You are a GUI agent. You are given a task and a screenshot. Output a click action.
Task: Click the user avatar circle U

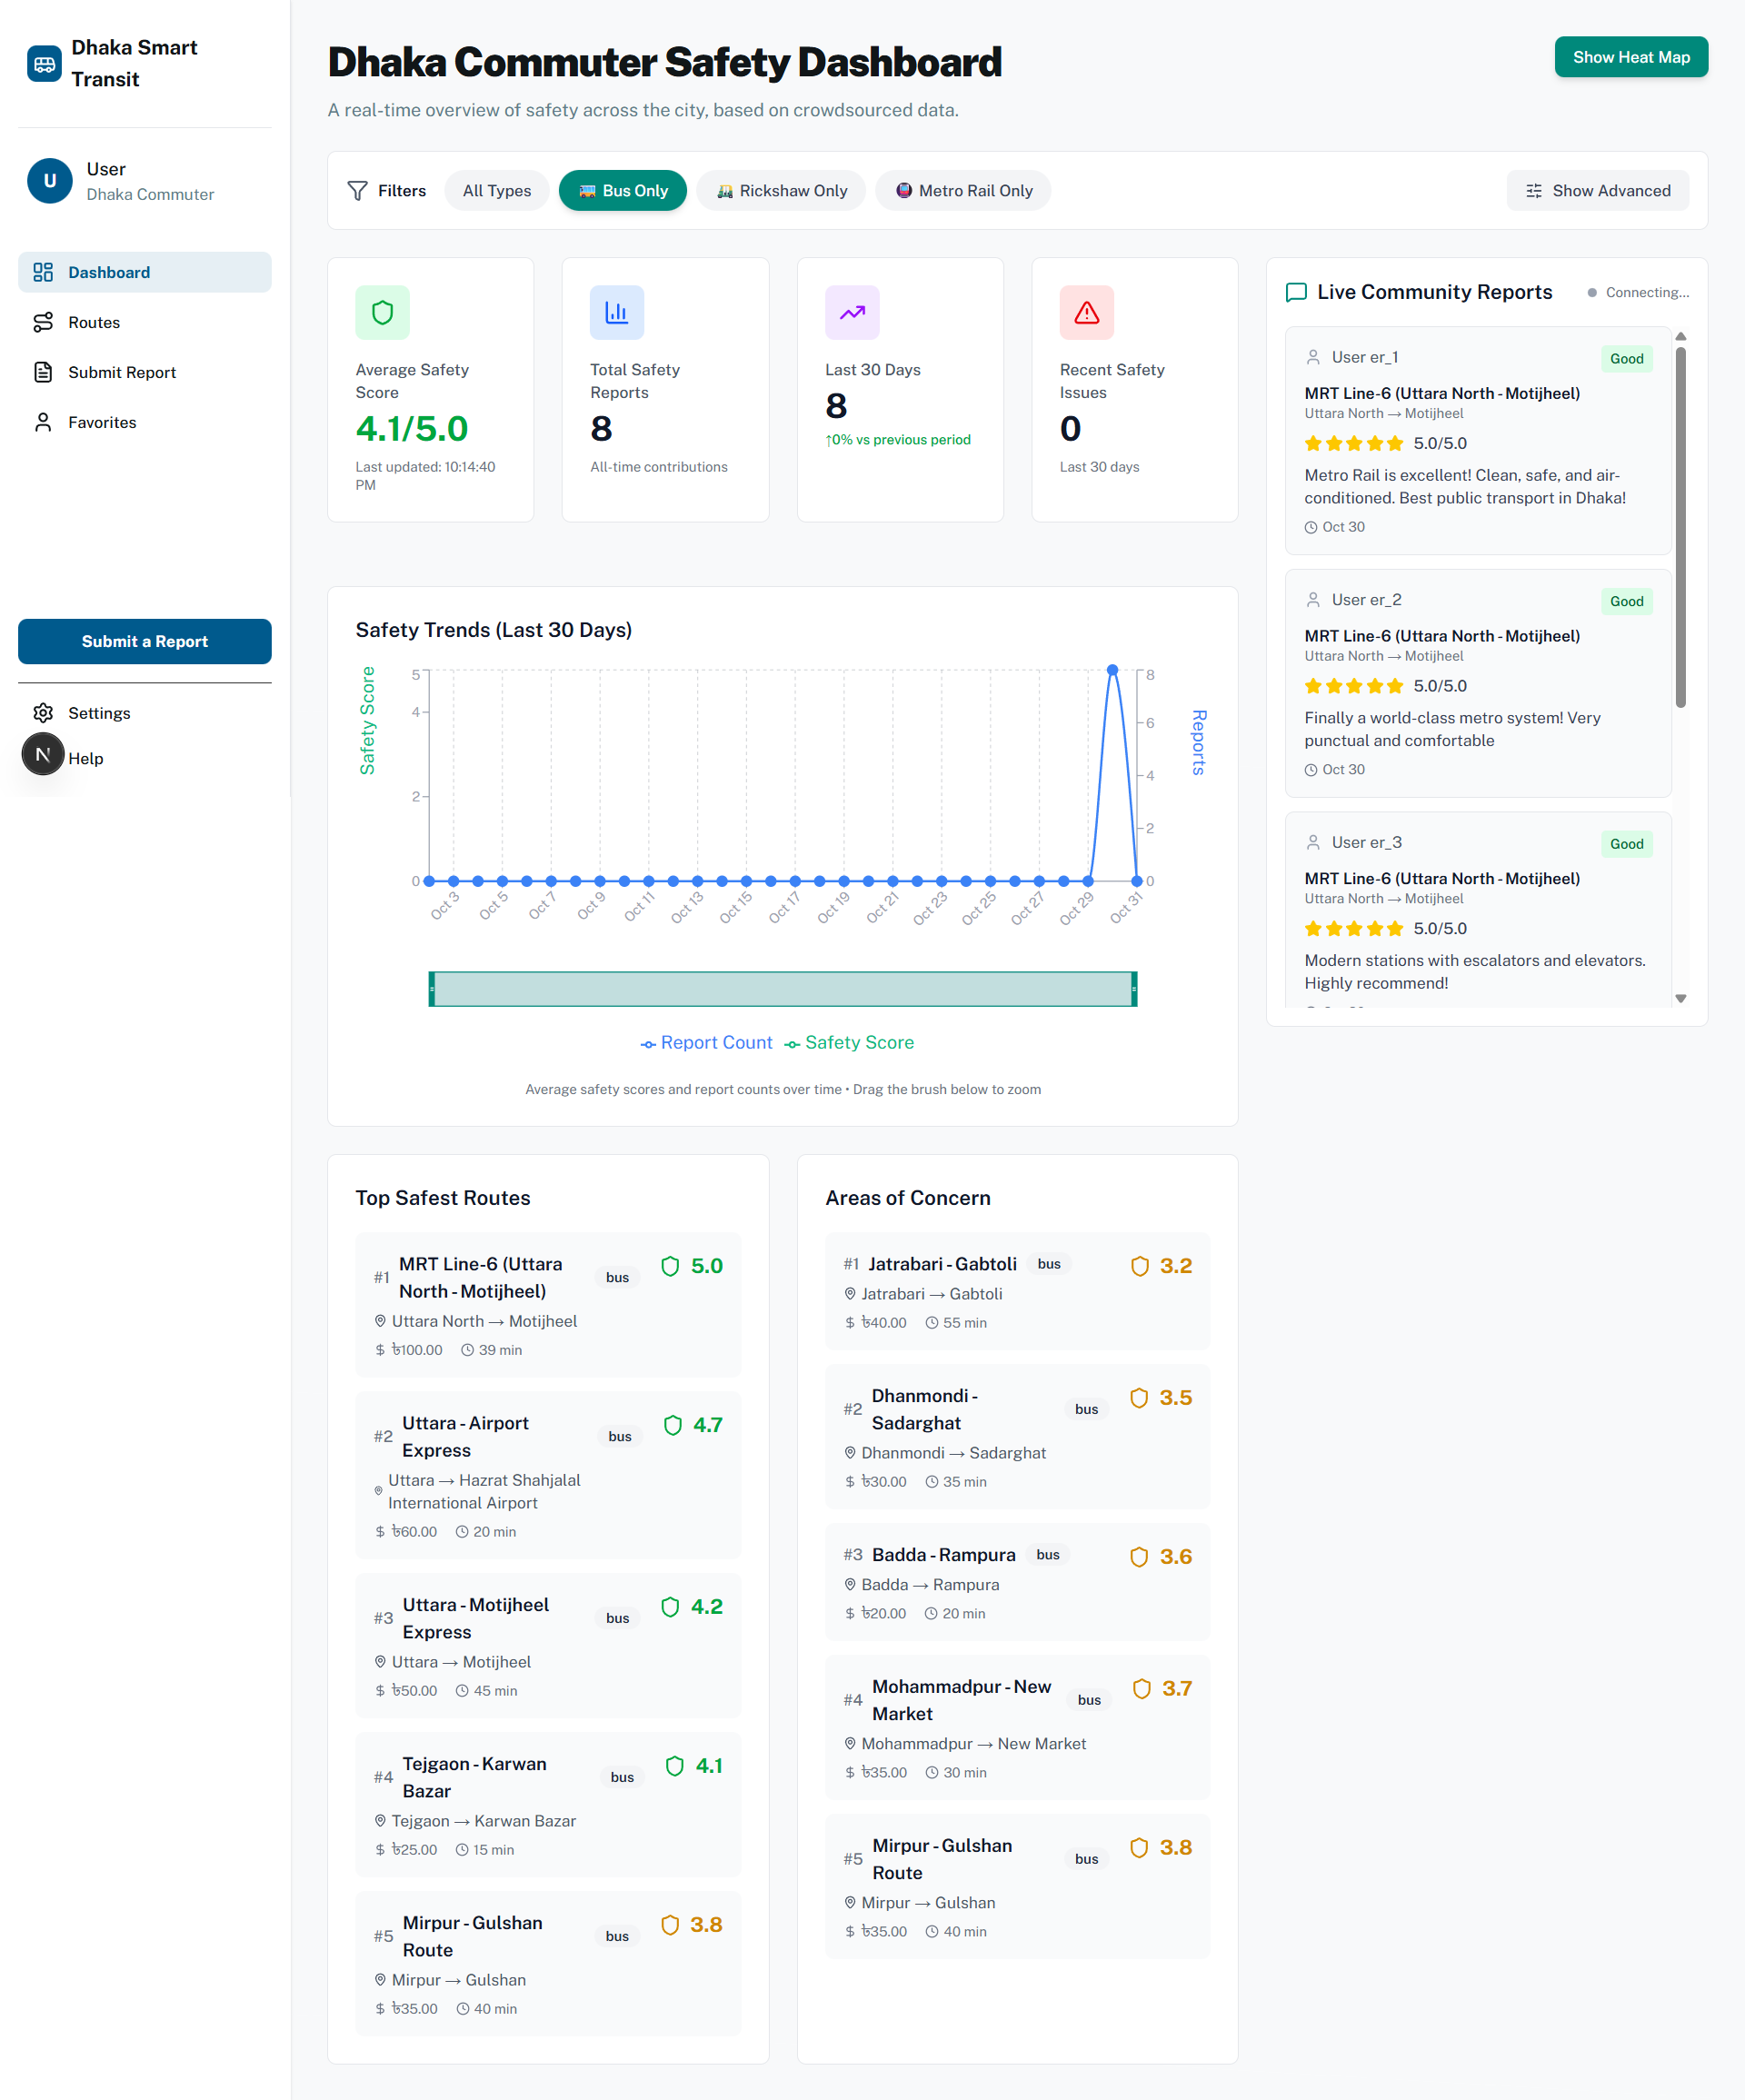pyautogui.click(x=49, y=181)
